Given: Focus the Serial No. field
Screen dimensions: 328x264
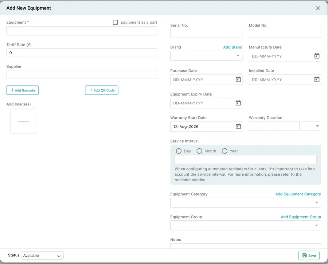Looking at the screenshot, I should click(206, 34).
